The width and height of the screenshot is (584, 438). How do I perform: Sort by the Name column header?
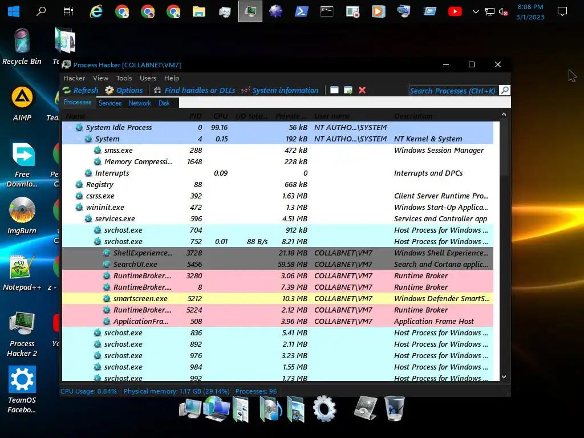click(76, 116)
